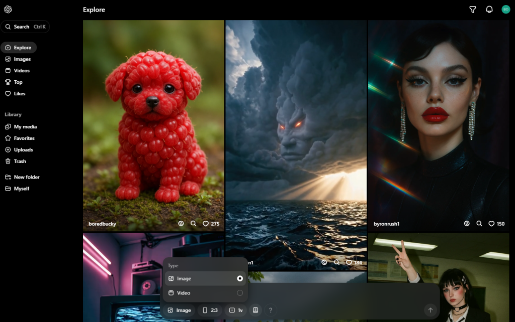The height and width of the screenshot is (322, 515).
Task: Open the 1v variations dropdown
Action: [x=236, y=310]
